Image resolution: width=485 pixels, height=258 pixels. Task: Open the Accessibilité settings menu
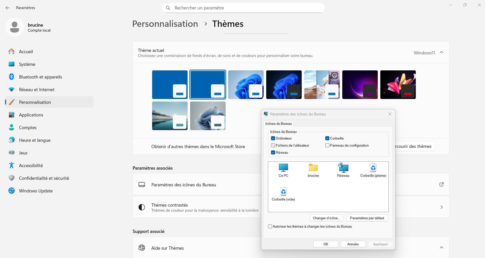[x=31, y=166]
